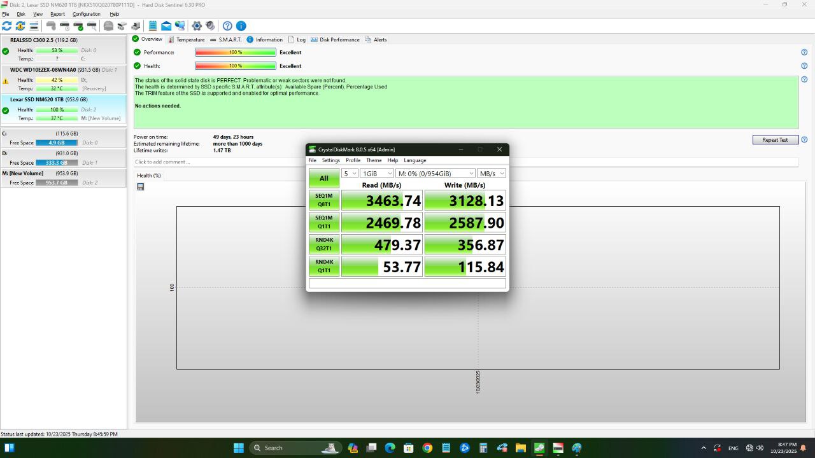Open the M: drive selection dropdown

click(436, 174)
